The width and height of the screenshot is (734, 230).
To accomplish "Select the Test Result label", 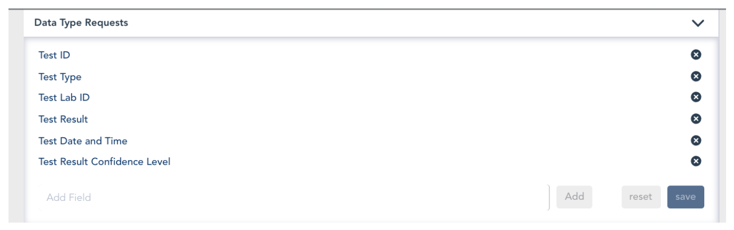I will (x=63, y=119).
